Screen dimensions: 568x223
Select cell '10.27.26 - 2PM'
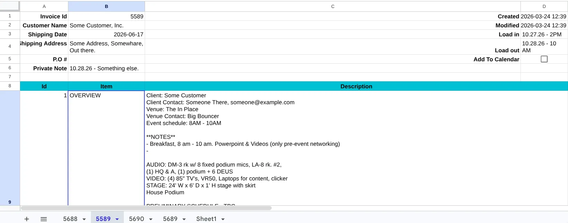(x=544, y=34)
